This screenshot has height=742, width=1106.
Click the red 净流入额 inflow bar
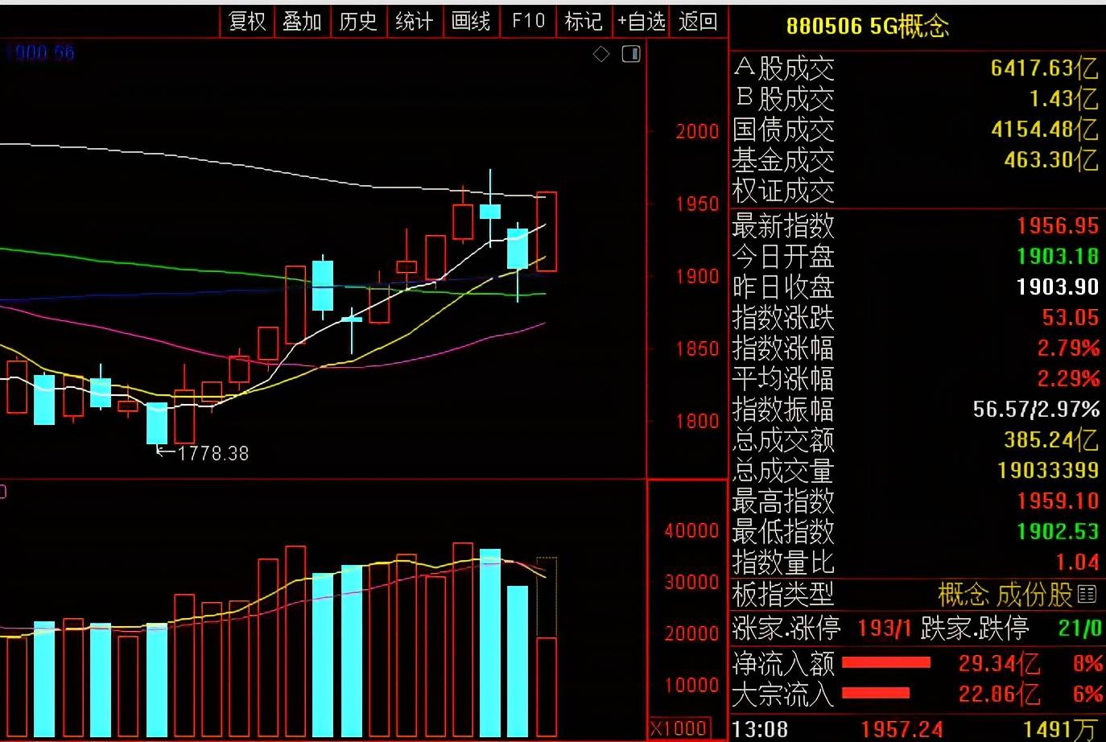coord(885,663)
